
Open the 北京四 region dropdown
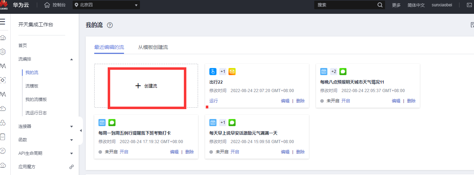pyautogui.click(x=106, y=5)
